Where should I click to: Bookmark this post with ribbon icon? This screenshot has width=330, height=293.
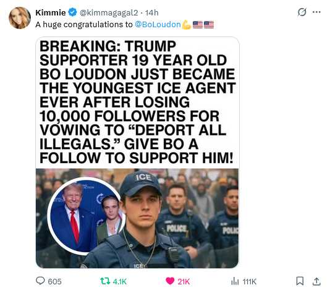pos(300,281)
